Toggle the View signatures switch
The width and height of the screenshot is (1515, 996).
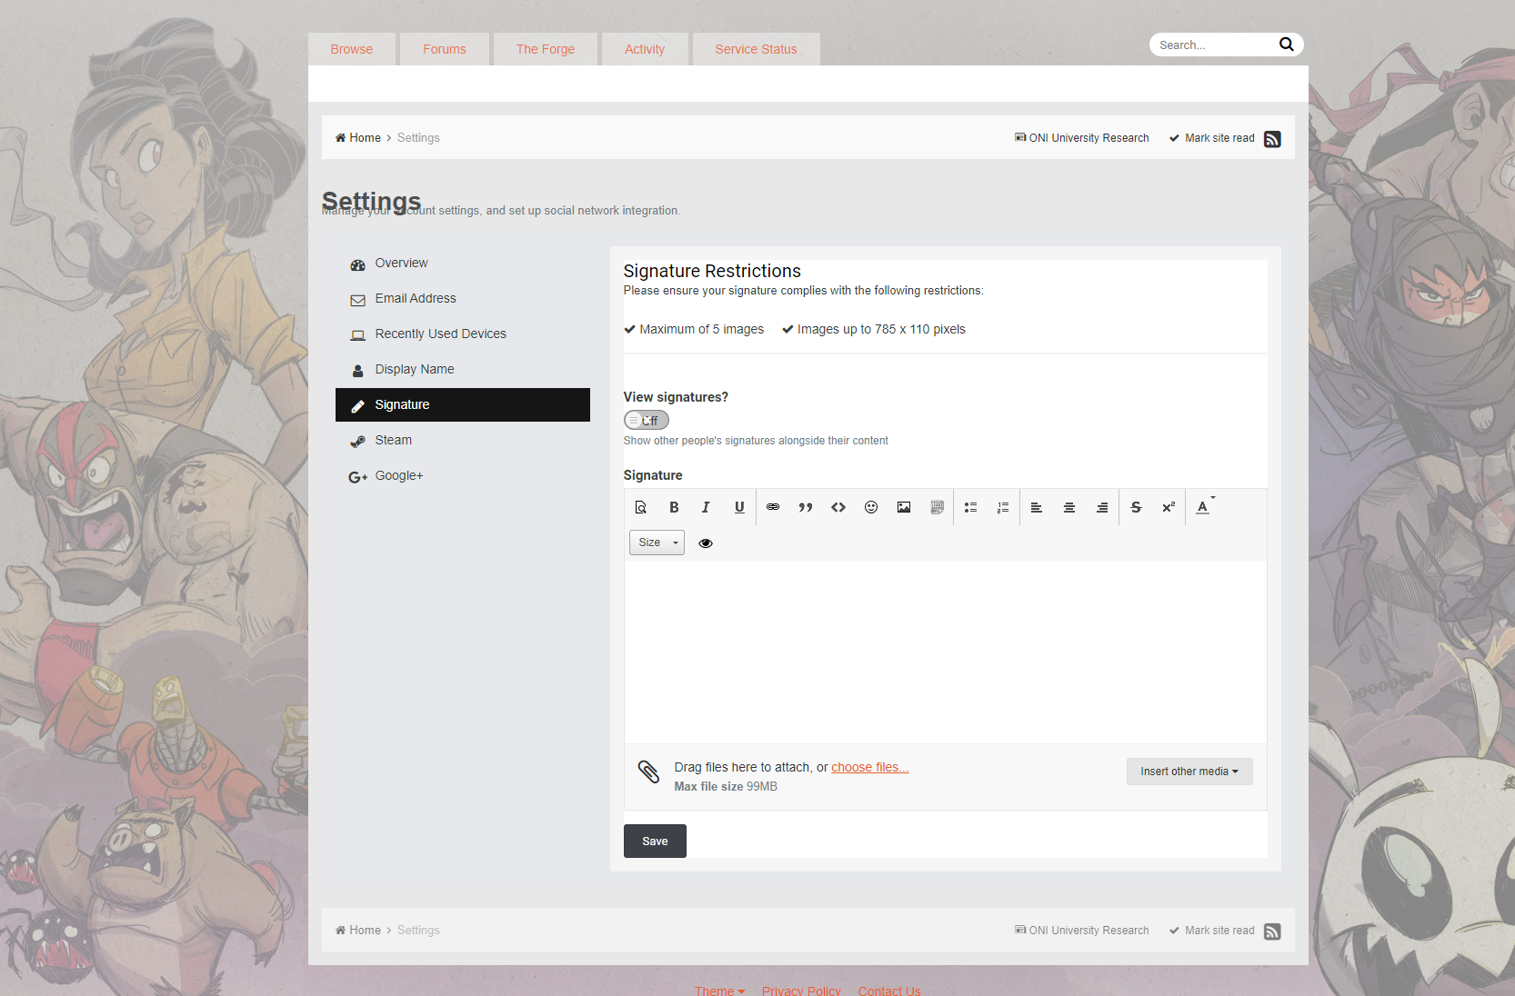[647, 420]
